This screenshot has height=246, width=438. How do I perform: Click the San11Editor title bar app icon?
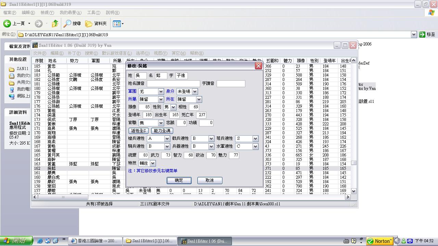click(x=35, y=45)
